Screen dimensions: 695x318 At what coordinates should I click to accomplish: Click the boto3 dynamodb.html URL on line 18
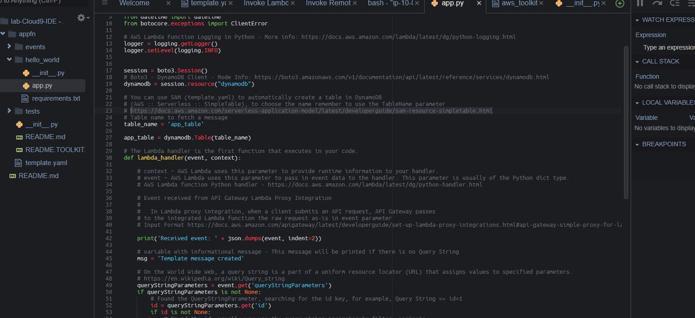(x=402, y=77)
